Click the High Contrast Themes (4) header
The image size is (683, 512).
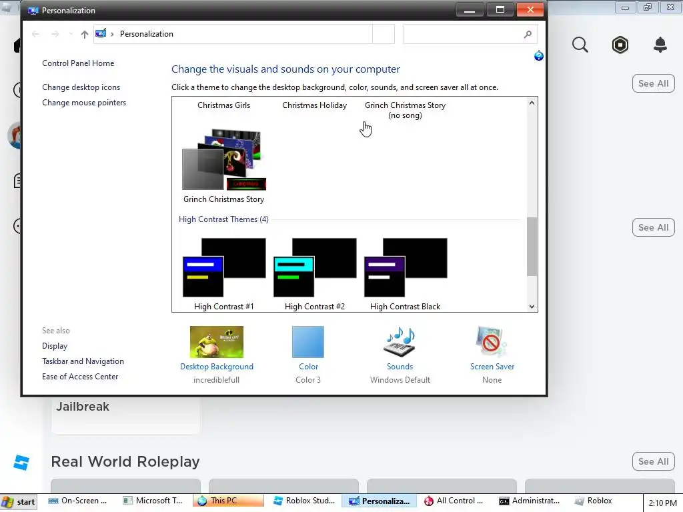coord(223,219)
